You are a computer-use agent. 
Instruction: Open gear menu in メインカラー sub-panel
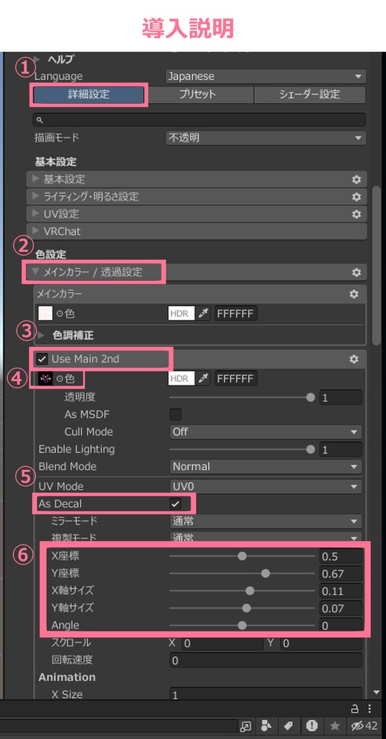[x=354, y=294]
